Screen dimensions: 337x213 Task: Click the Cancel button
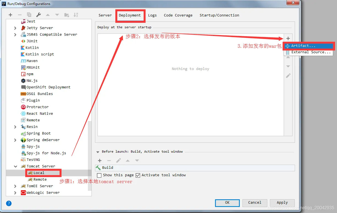pos(255,203)
